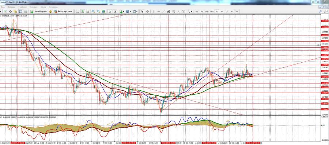
Task: Open the Сервис menu
Action: (34, 7)
